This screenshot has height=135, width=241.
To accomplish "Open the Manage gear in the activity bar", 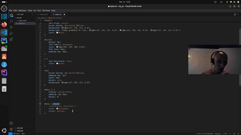I will (11, 129).
